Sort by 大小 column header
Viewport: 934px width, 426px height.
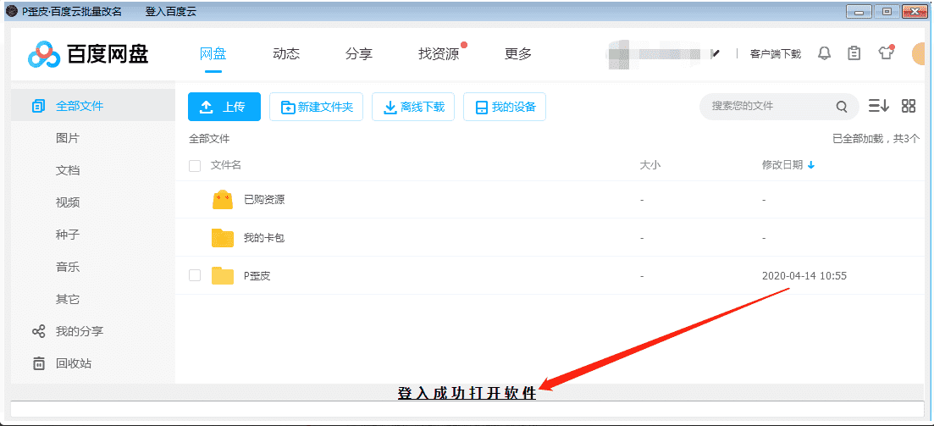click(x=649, y=165)
